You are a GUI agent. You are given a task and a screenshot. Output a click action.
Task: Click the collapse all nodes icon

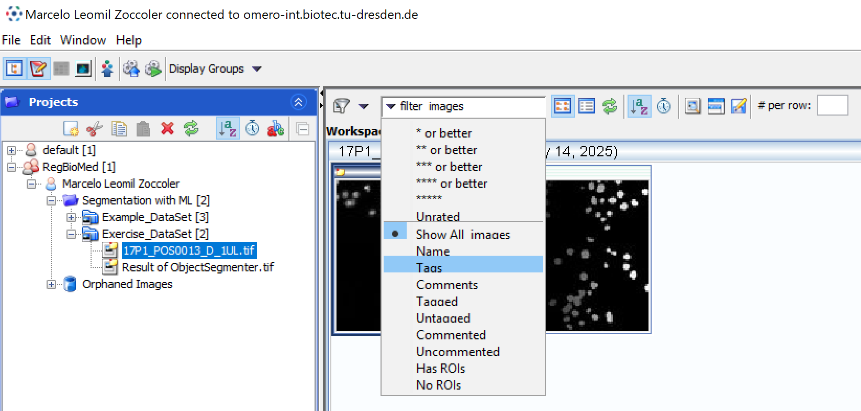(x=303, y=129)
